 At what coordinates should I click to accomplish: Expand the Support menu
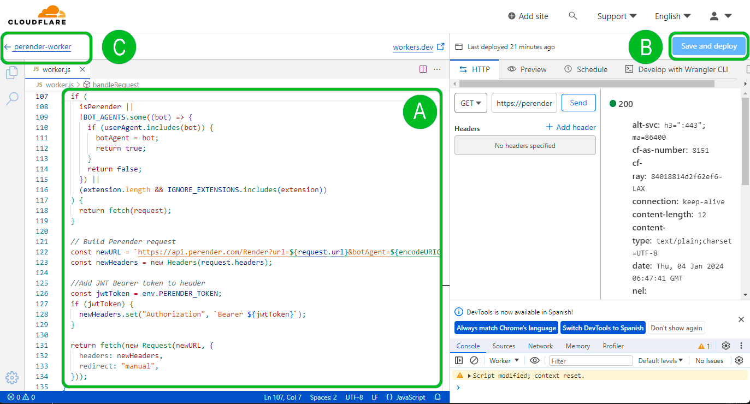click(617, 16)
